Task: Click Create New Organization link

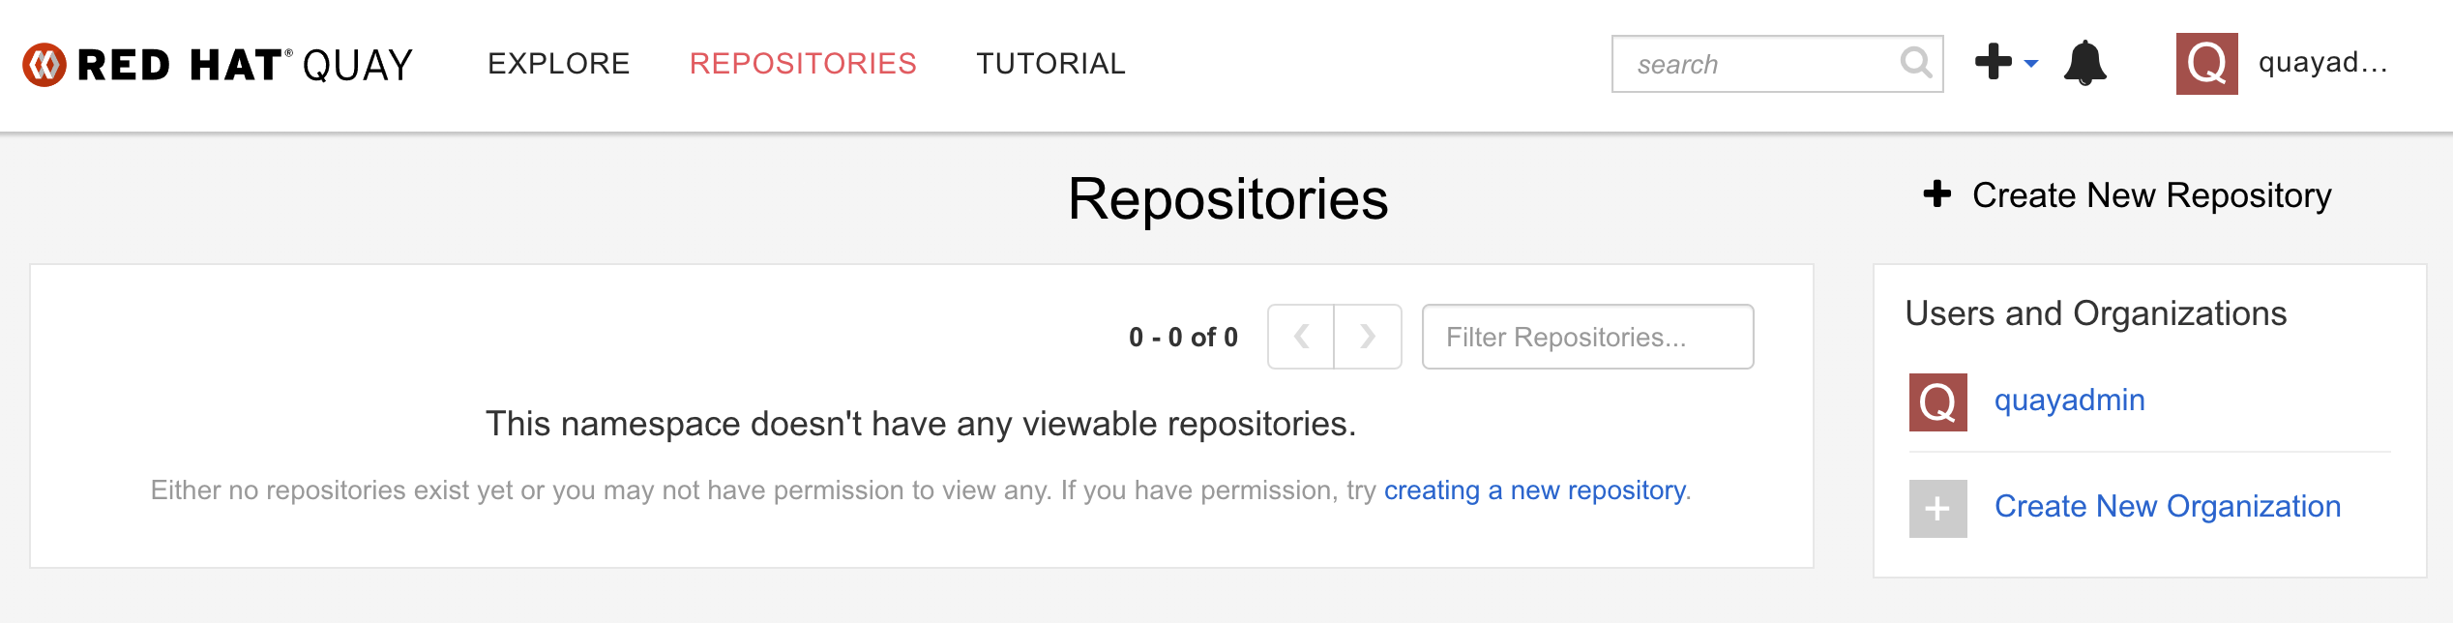Action: [2167, 507]
